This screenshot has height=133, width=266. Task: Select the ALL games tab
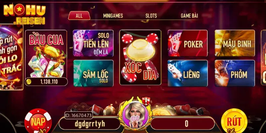(79, 16)
